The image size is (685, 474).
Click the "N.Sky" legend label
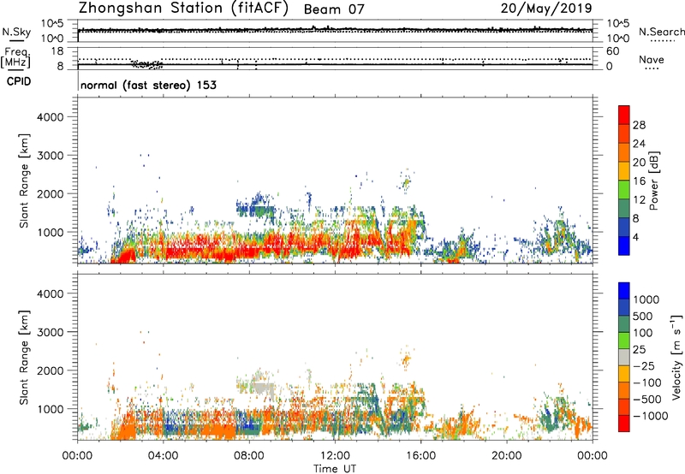tap(16, 32)
